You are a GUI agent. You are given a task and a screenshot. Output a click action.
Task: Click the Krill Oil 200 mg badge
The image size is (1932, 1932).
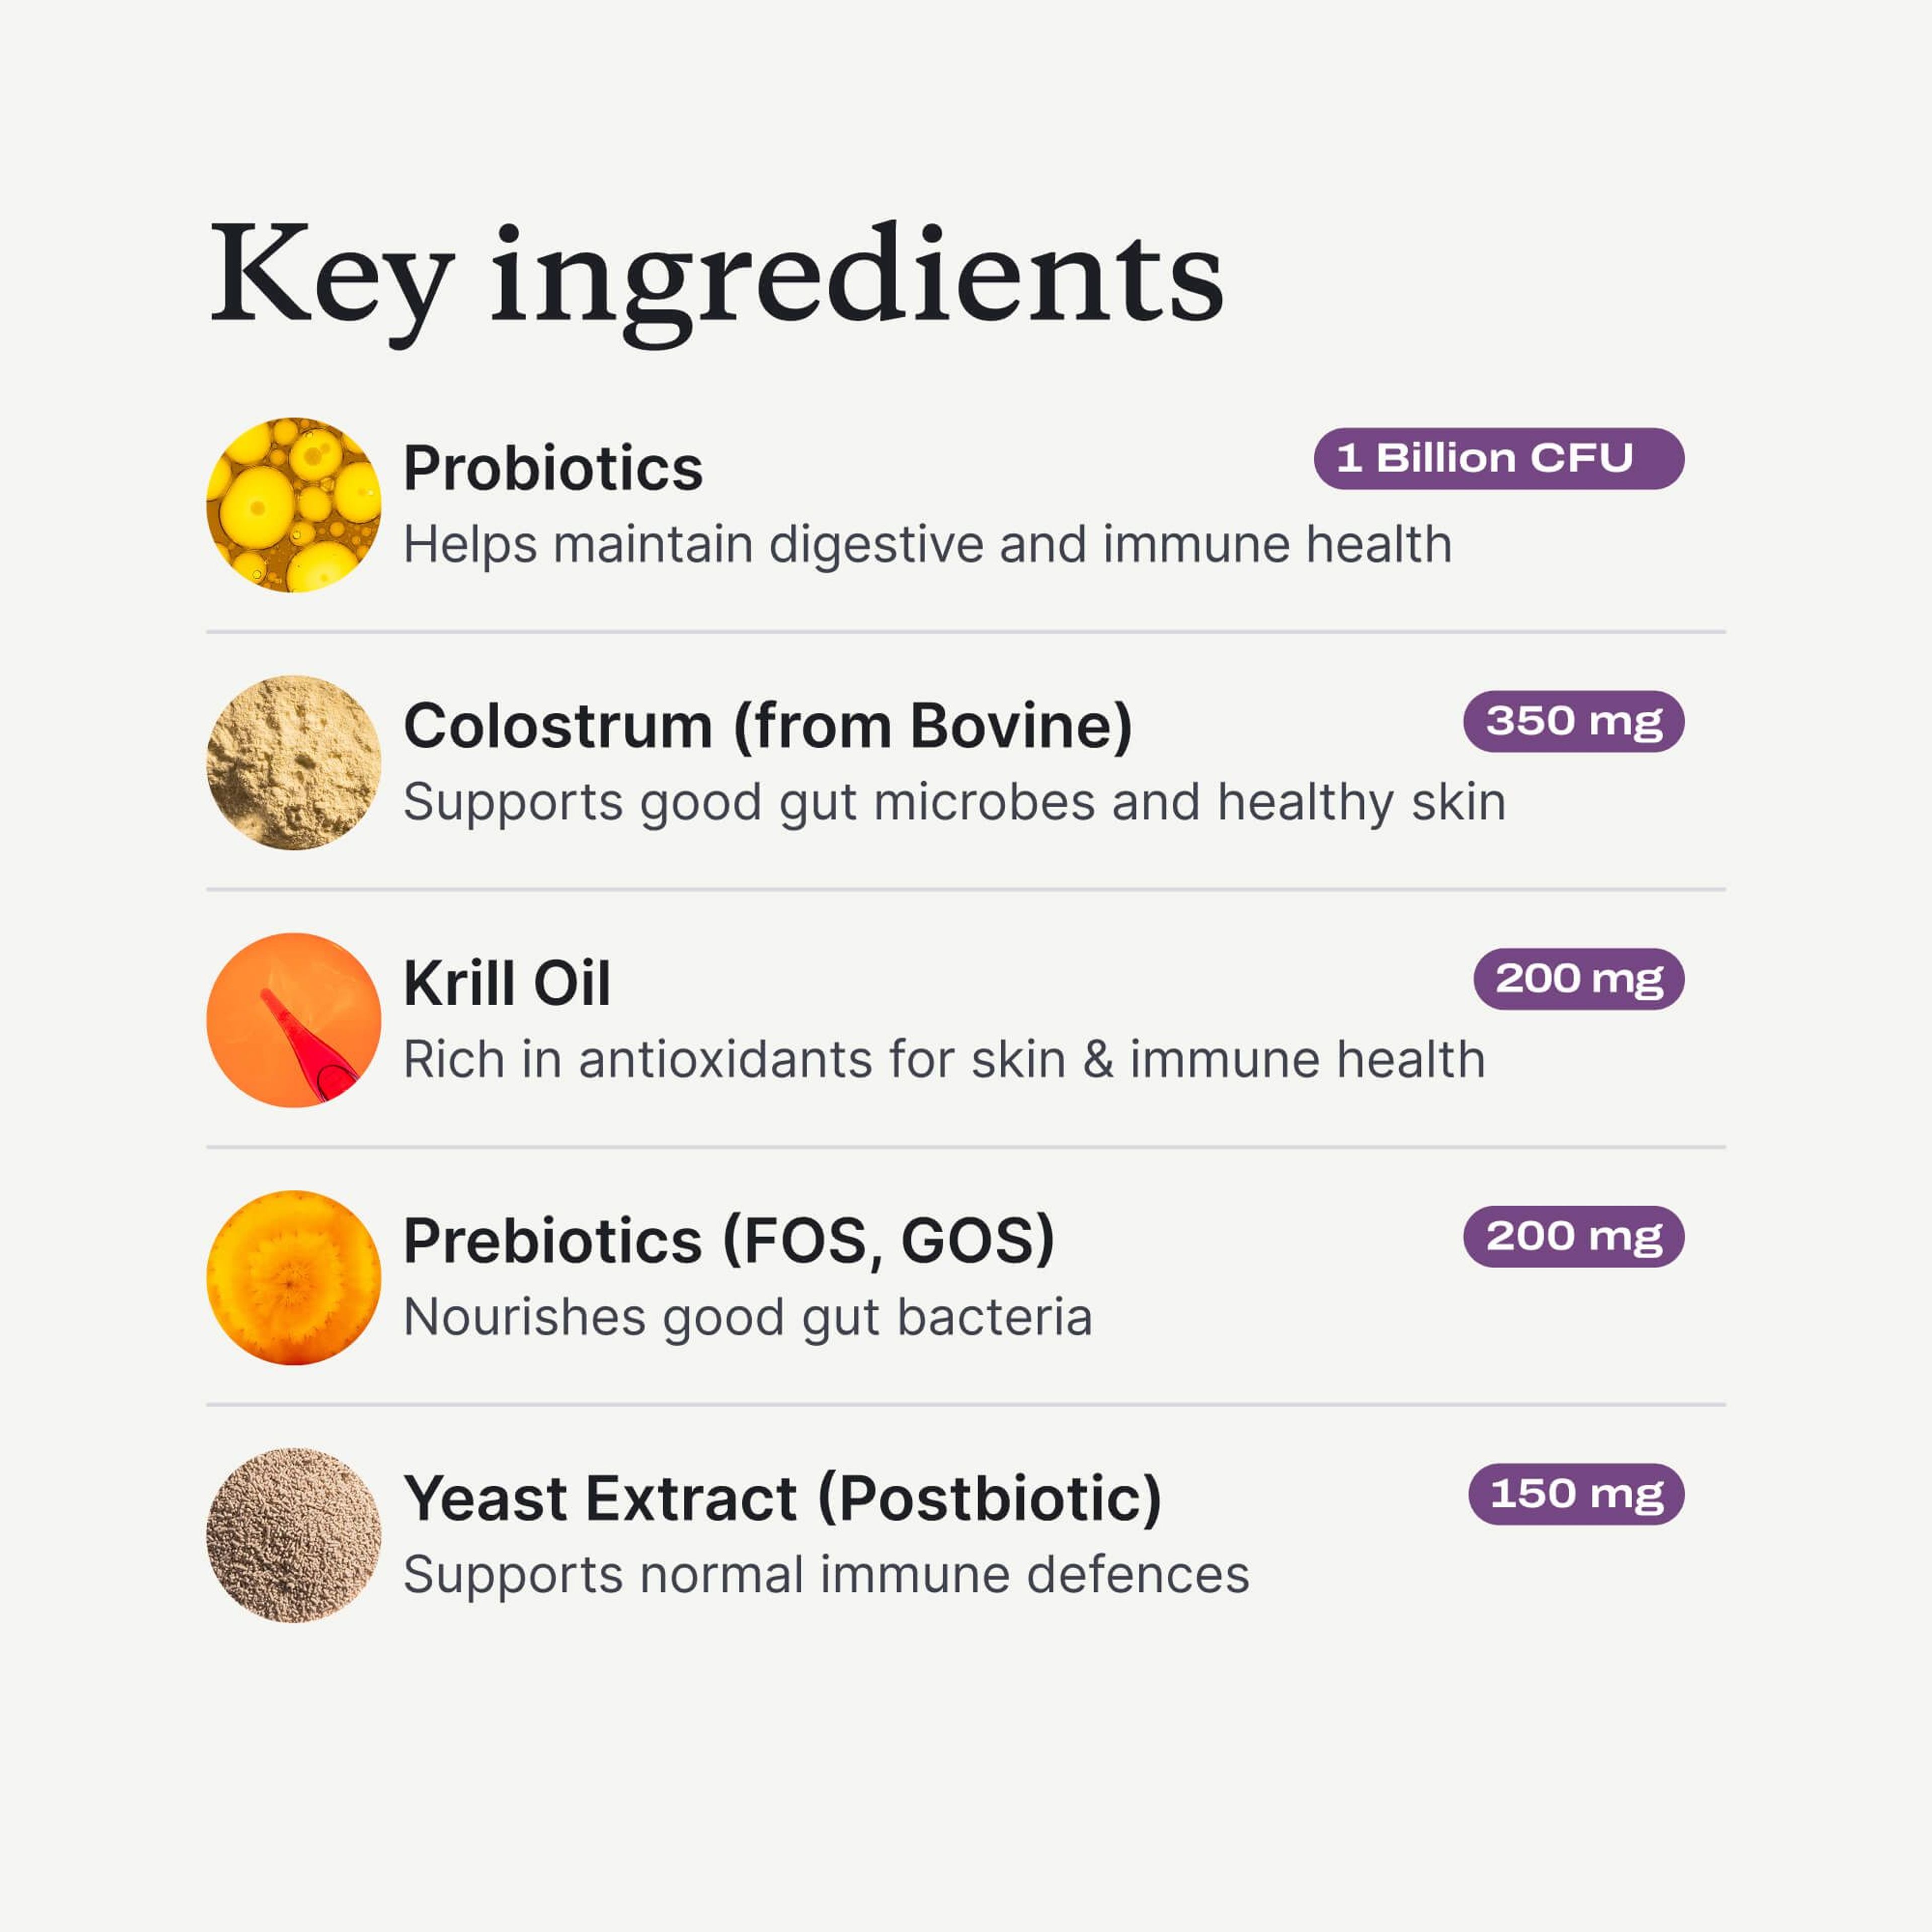tap(1578, 978)
